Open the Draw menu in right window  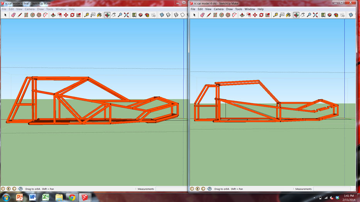click(x=229, y=9)
